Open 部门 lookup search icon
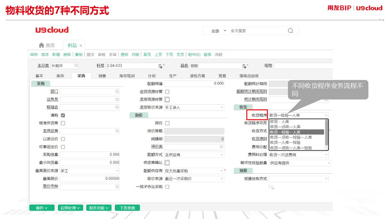This screenshot has width=390, height=219. (117, 92)
